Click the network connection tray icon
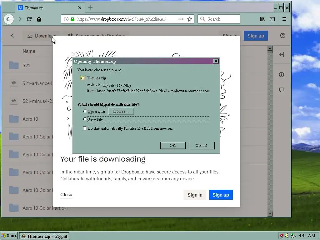Screen dimensions: 320x240 point(293,236)
